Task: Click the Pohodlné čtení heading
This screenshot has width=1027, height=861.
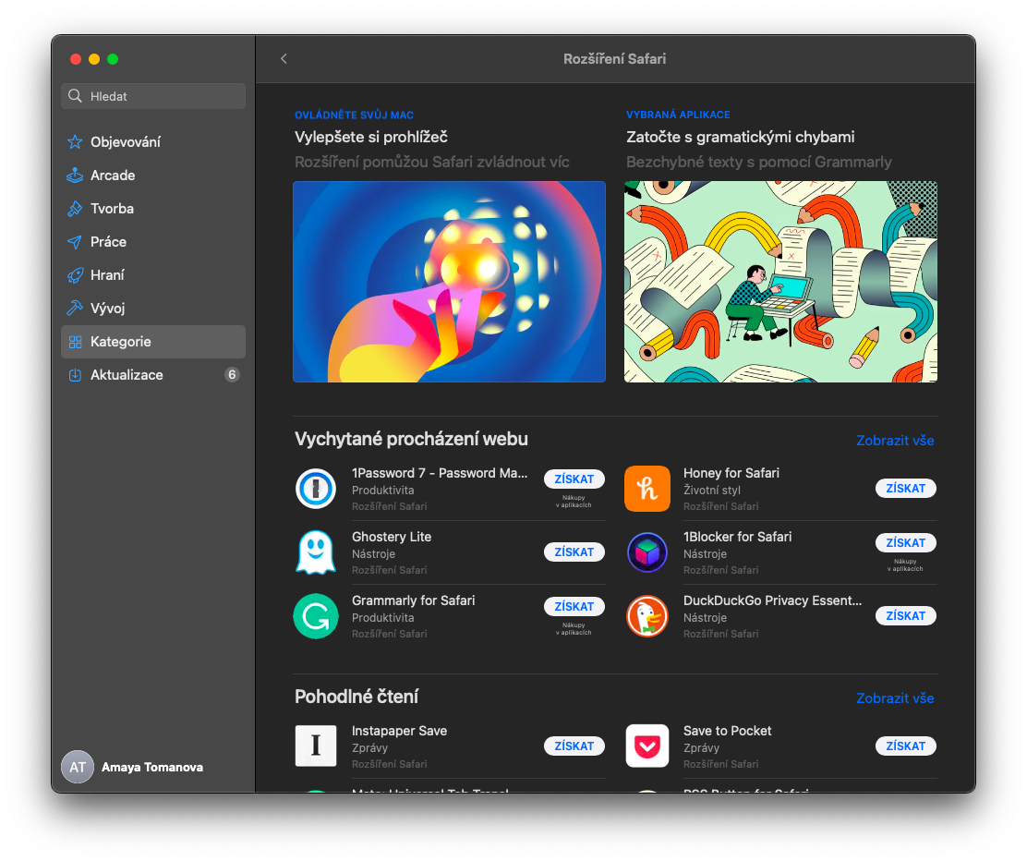Action: 356,697
